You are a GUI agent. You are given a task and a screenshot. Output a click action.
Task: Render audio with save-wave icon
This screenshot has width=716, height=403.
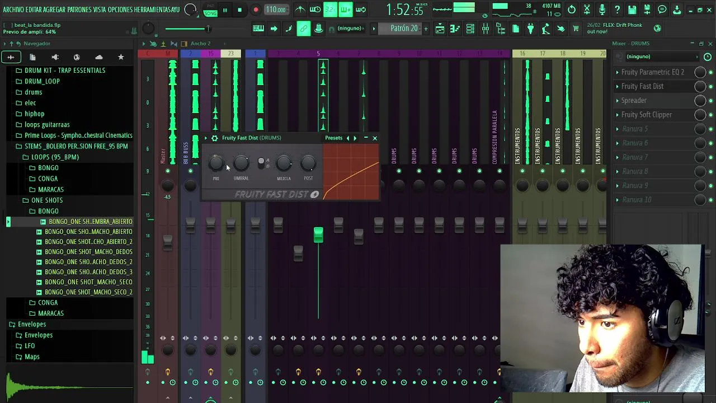click(647, 10)
